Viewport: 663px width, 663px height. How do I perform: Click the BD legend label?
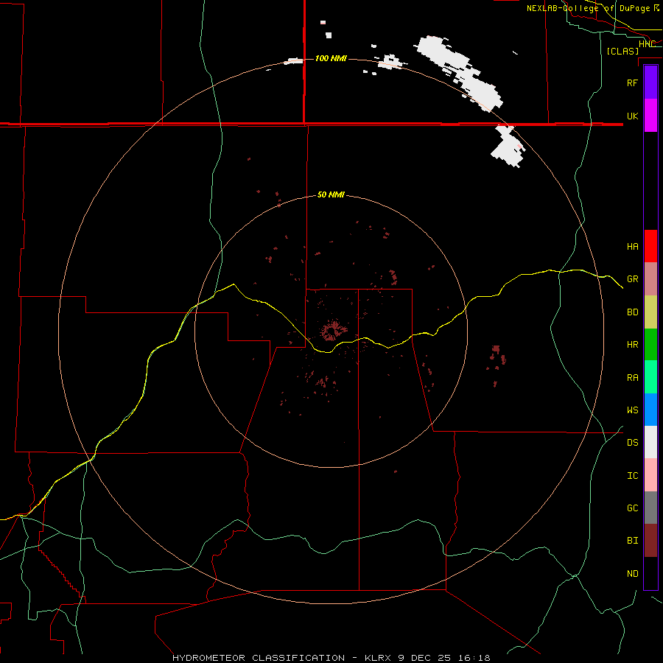[x=632, y=312]
